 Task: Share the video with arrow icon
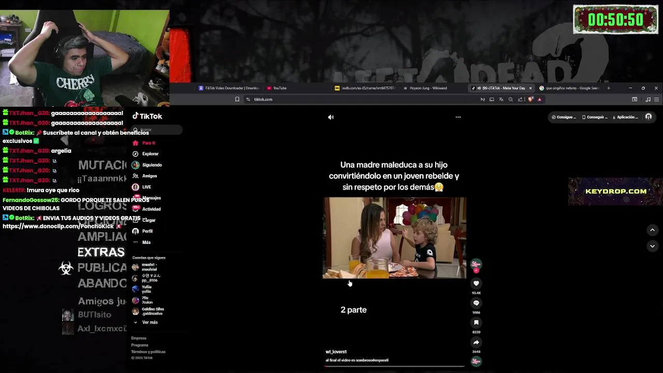[476, 342]
